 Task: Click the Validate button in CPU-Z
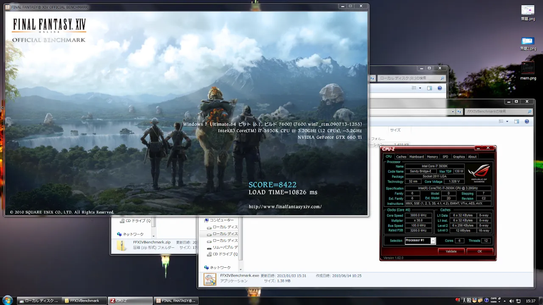(x=451, y=251)
